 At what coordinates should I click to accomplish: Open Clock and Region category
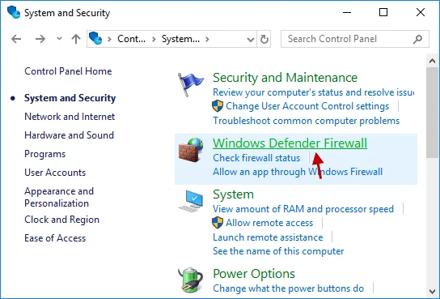[x=61, y=220]
